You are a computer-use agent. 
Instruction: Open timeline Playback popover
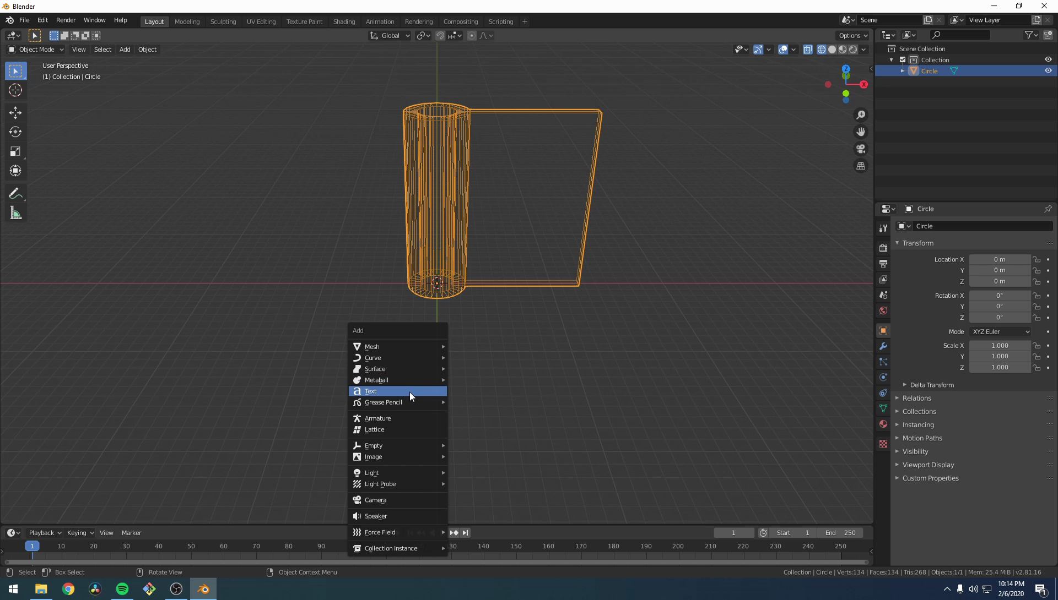tap(45, 533)
